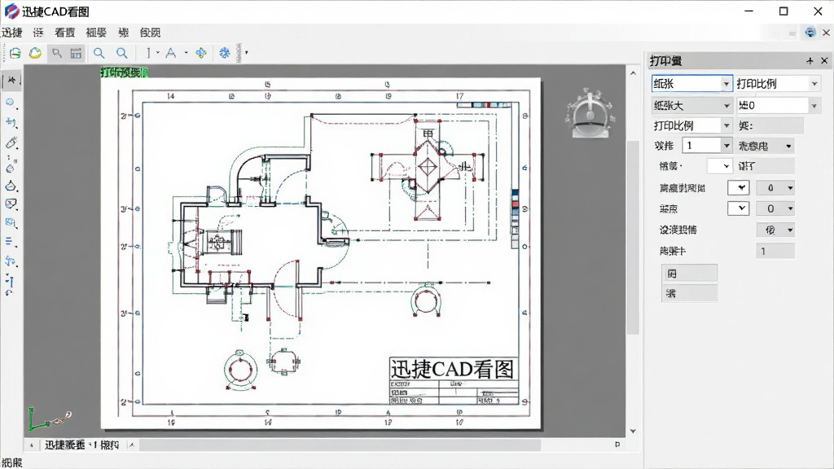Click the blue-yellow pan arrows icon
834x469 pixels.
click(x=201, y=53)
